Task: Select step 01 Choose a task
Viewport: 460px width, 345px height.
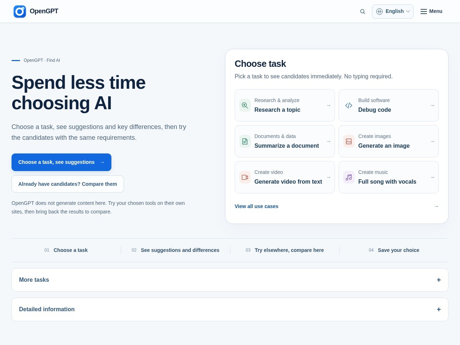Action: click(66, 250)
